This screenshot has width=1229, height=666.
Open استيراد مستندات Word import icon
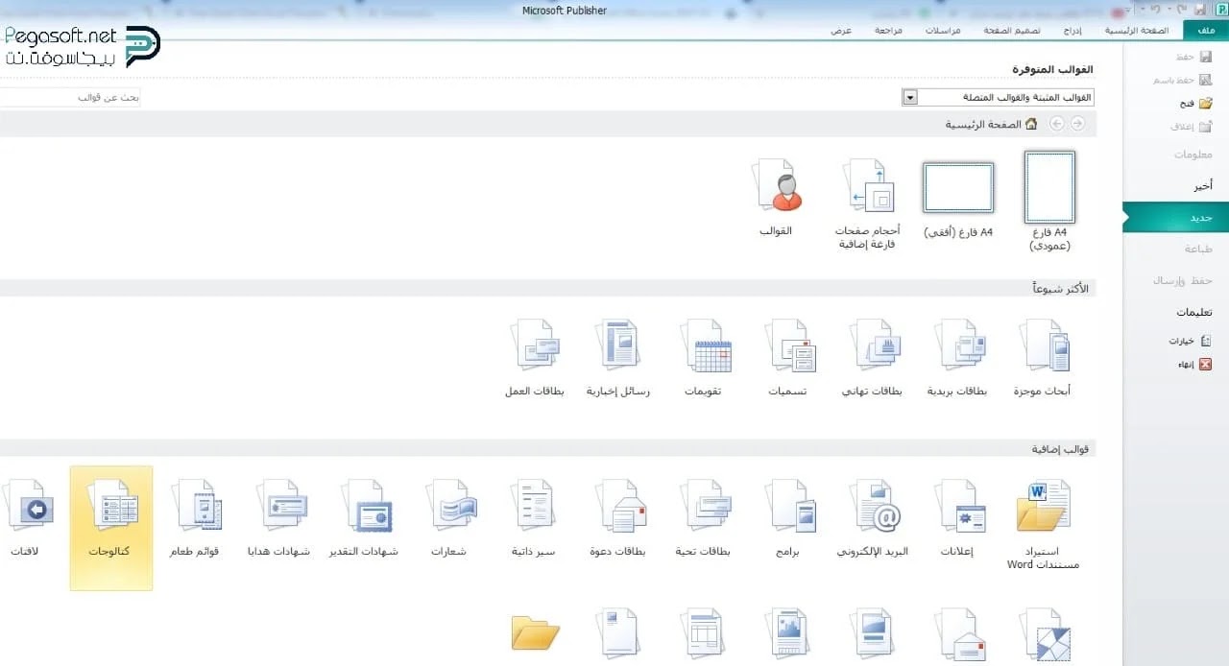1044,524
